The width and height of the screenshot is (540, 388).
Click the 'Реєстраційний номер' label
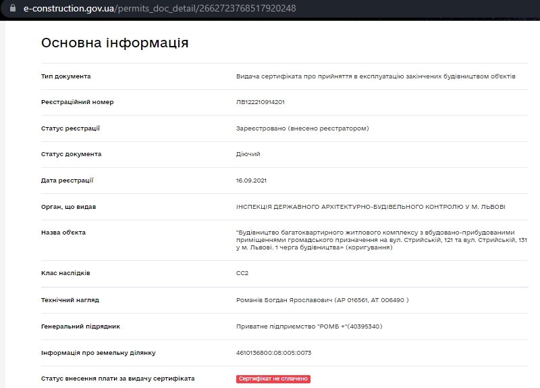[77, 102]
